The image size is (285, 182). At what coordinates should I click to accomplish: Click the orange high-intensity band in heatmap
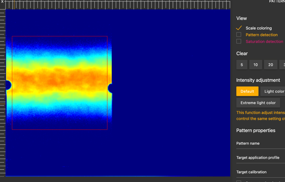coord(60,80)
